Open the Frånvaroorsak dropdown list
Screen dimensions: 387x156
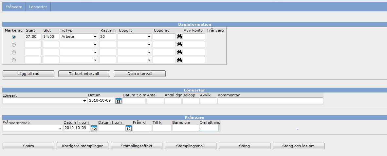(x=33, y=128)
